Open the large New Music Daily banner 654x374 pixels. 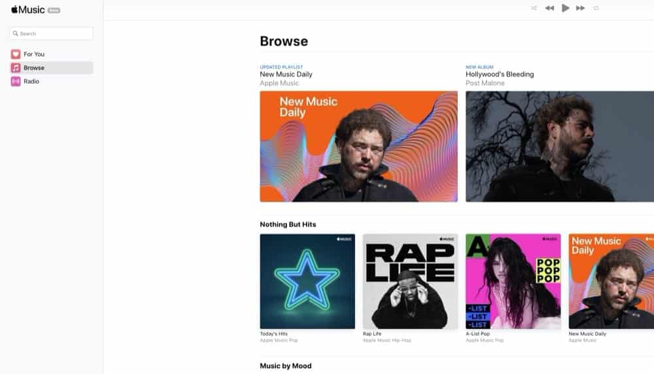click(x=358, y=146)
